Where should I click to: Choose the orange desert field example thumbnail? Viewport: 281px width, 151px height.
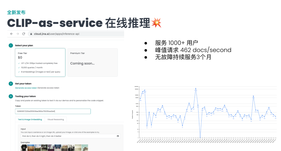point(31,148)
